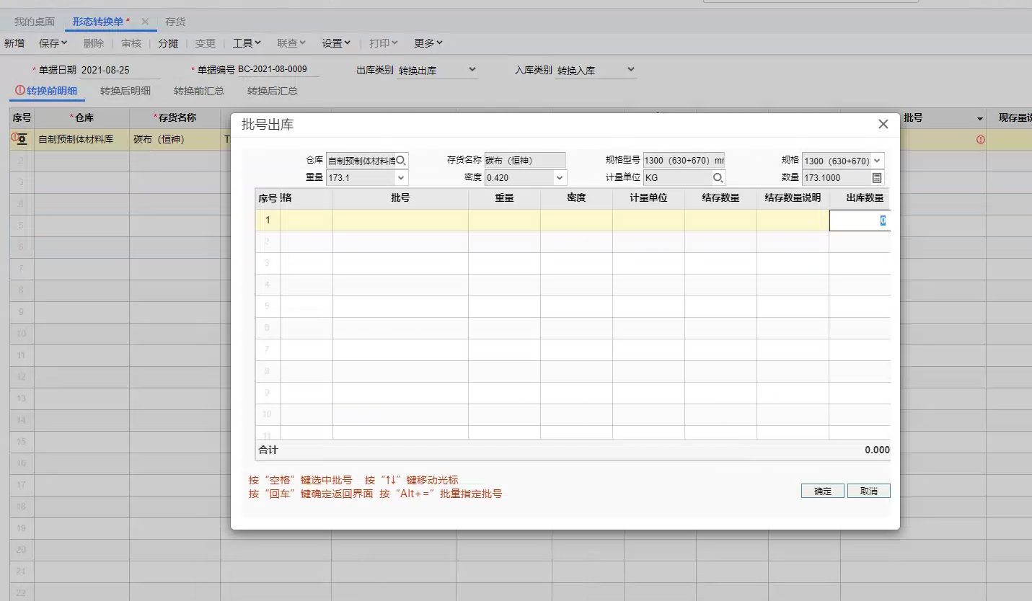This screenshot has width=1032, height=601.
Task: Click the 单据编号 field BC-2021-08-0009
Action: pos(278,70)
